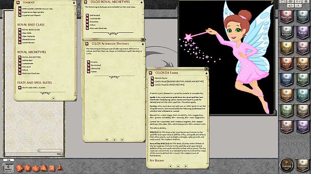
Task: Open the Spells sidebar button
Action: (x=302, y=126)
